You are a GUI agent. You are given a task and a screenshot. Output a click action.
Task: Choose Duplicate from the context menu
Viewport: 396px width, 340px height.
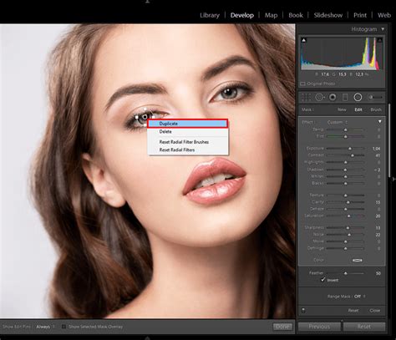pyautogui.click(x=187, y=124)
